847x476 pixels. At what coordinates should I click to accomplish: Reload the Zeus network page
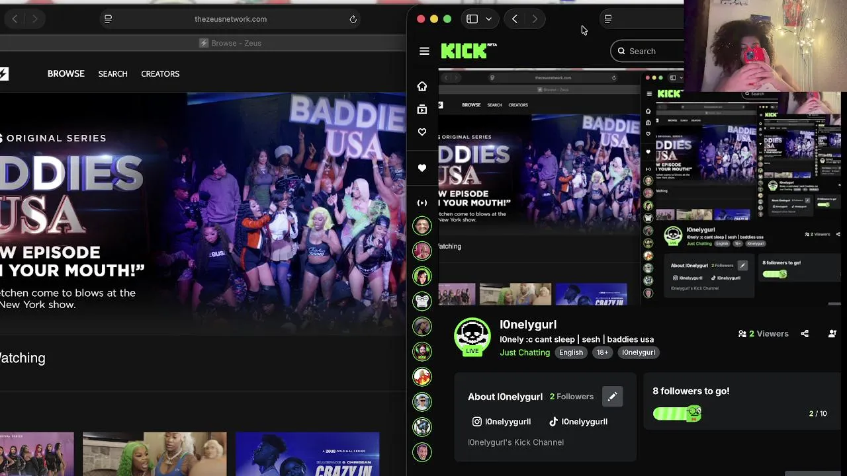coord(353,19)
